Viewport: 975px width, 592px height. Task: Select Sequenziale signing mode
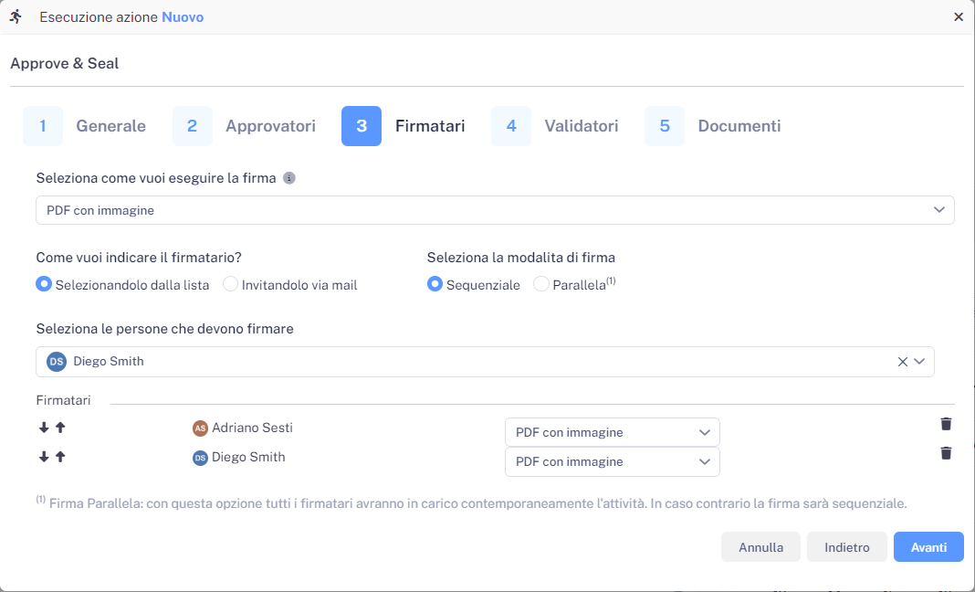pyautogui.click(x=435, y=284)
